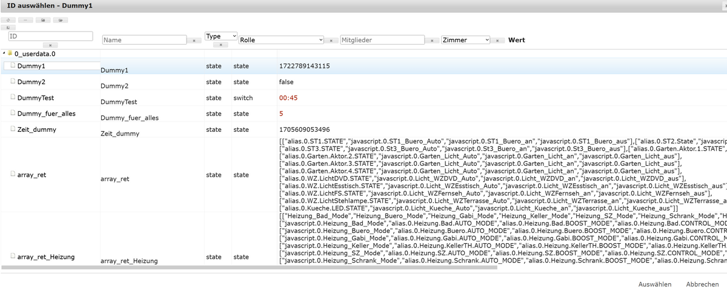The width and height of the screenshot is (727, 291).
Task: Click the file icon next to array_ret_Heizung
Action: pyautogui.click(x=13, y=257)
